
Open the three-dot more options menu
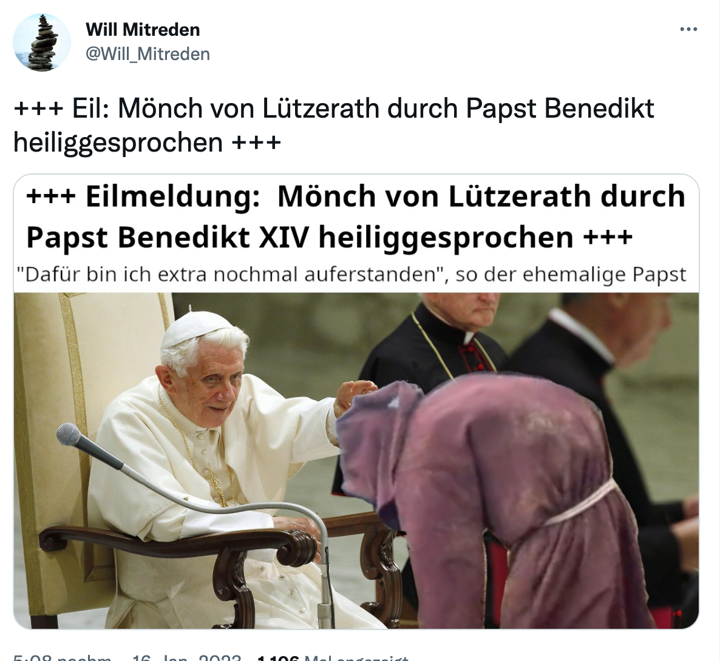pyautogui.click(x=688, y=29)
